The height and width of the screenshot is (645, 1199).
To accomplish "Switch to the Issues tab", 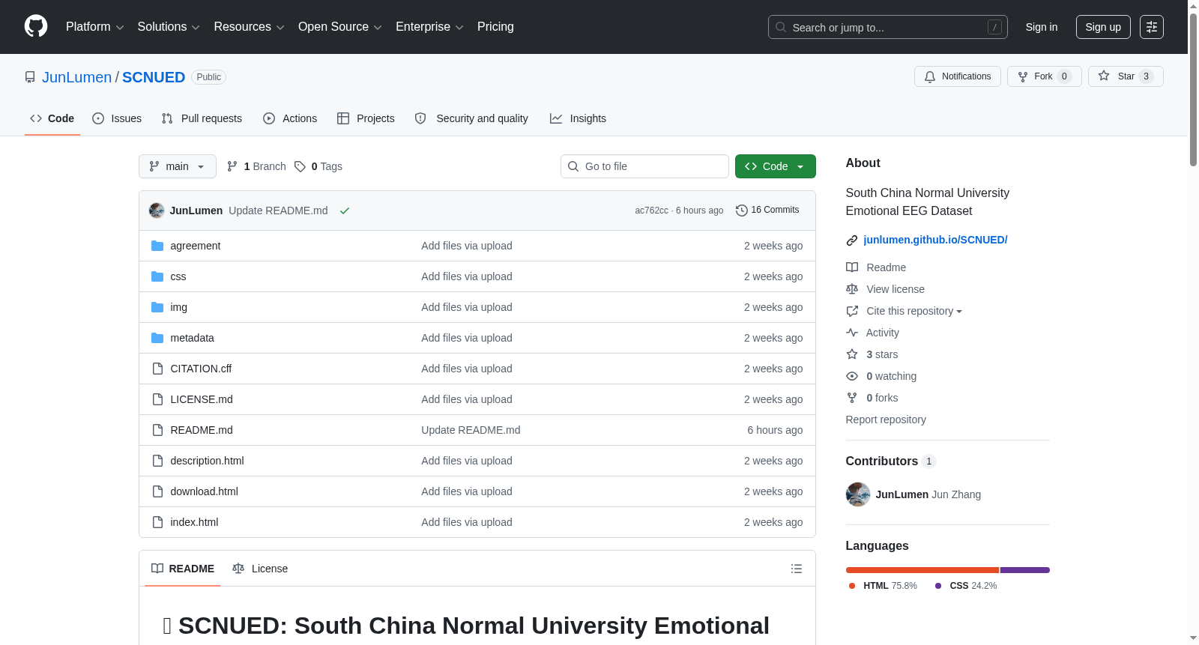I will tap(117, 118).
